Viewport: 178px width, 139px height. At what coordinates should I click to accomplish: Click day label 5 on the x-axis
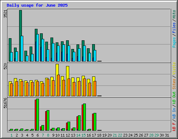[x=32, y=135]
